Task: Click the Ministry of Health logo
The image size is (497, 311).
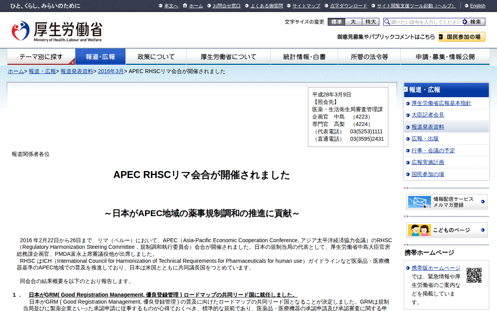Action: click(57, 31)
